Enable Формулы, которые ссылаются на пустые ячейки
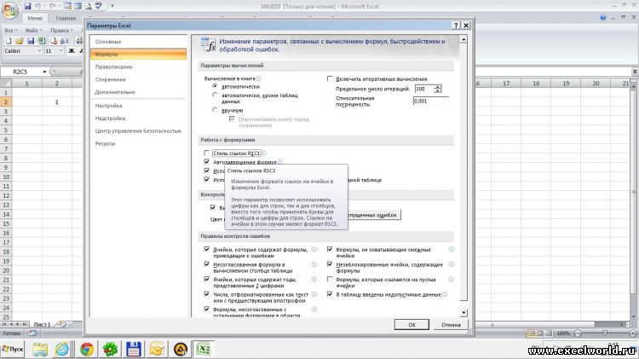Screen dimensions: 639x359 click(x=330, y=280)
